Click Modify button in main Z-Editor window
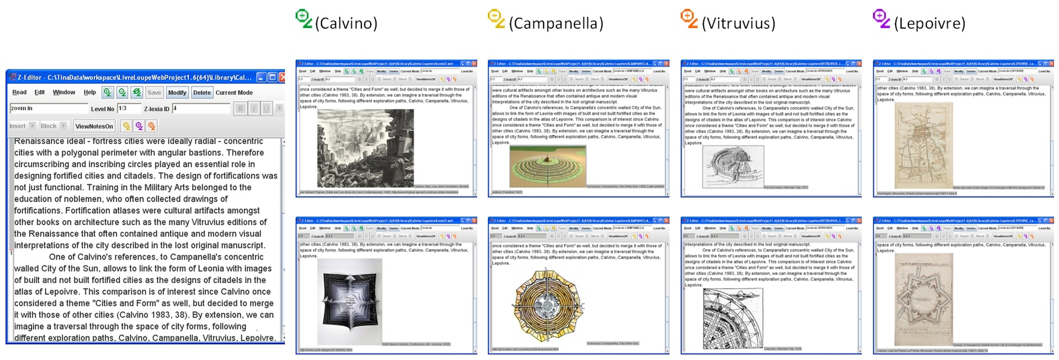 (177, 92)
